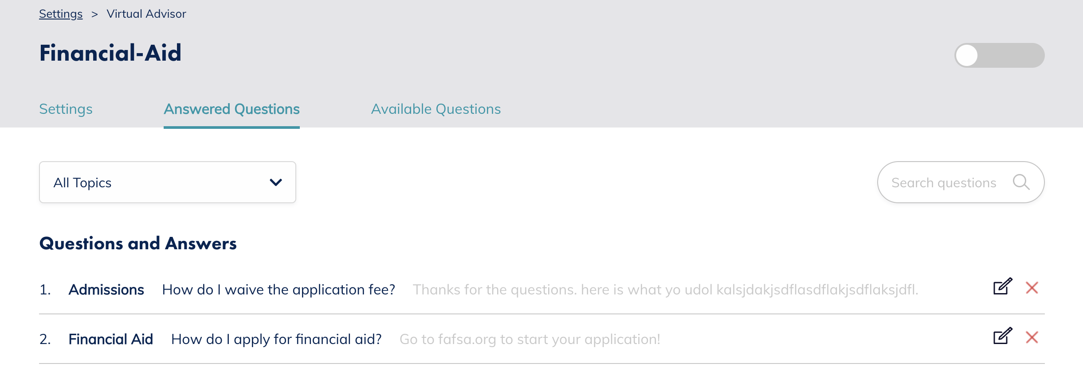
Task: Click the chevron on the topics filter
Action: [x=275, y=182]
